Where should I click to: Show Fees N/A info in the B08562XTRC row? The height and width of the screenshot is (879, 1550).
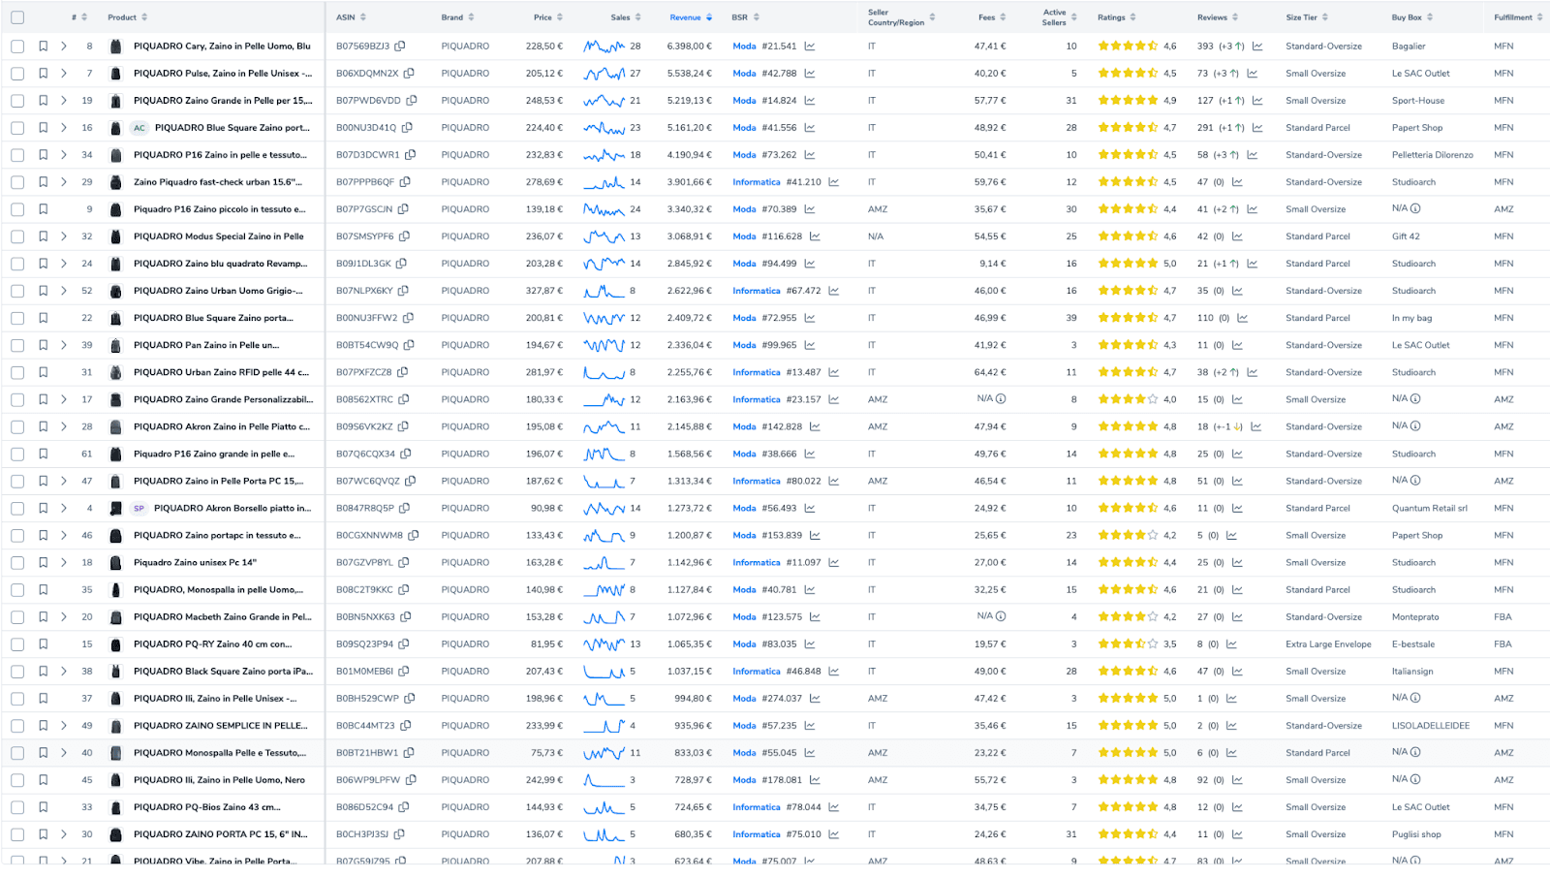[x=1001, y=398]
